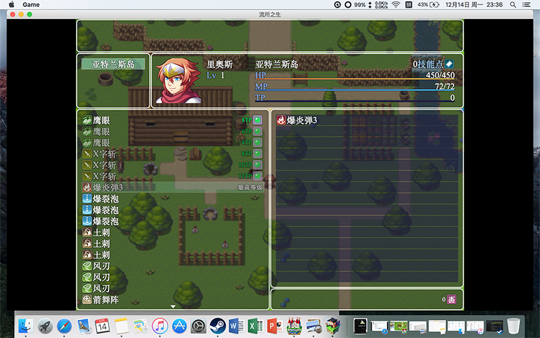This screenshot has height=338, width=540.
Task: Select the 亚特兰斯岛 category in left panel
Action: pyautogui.click(x=113, y=64)
